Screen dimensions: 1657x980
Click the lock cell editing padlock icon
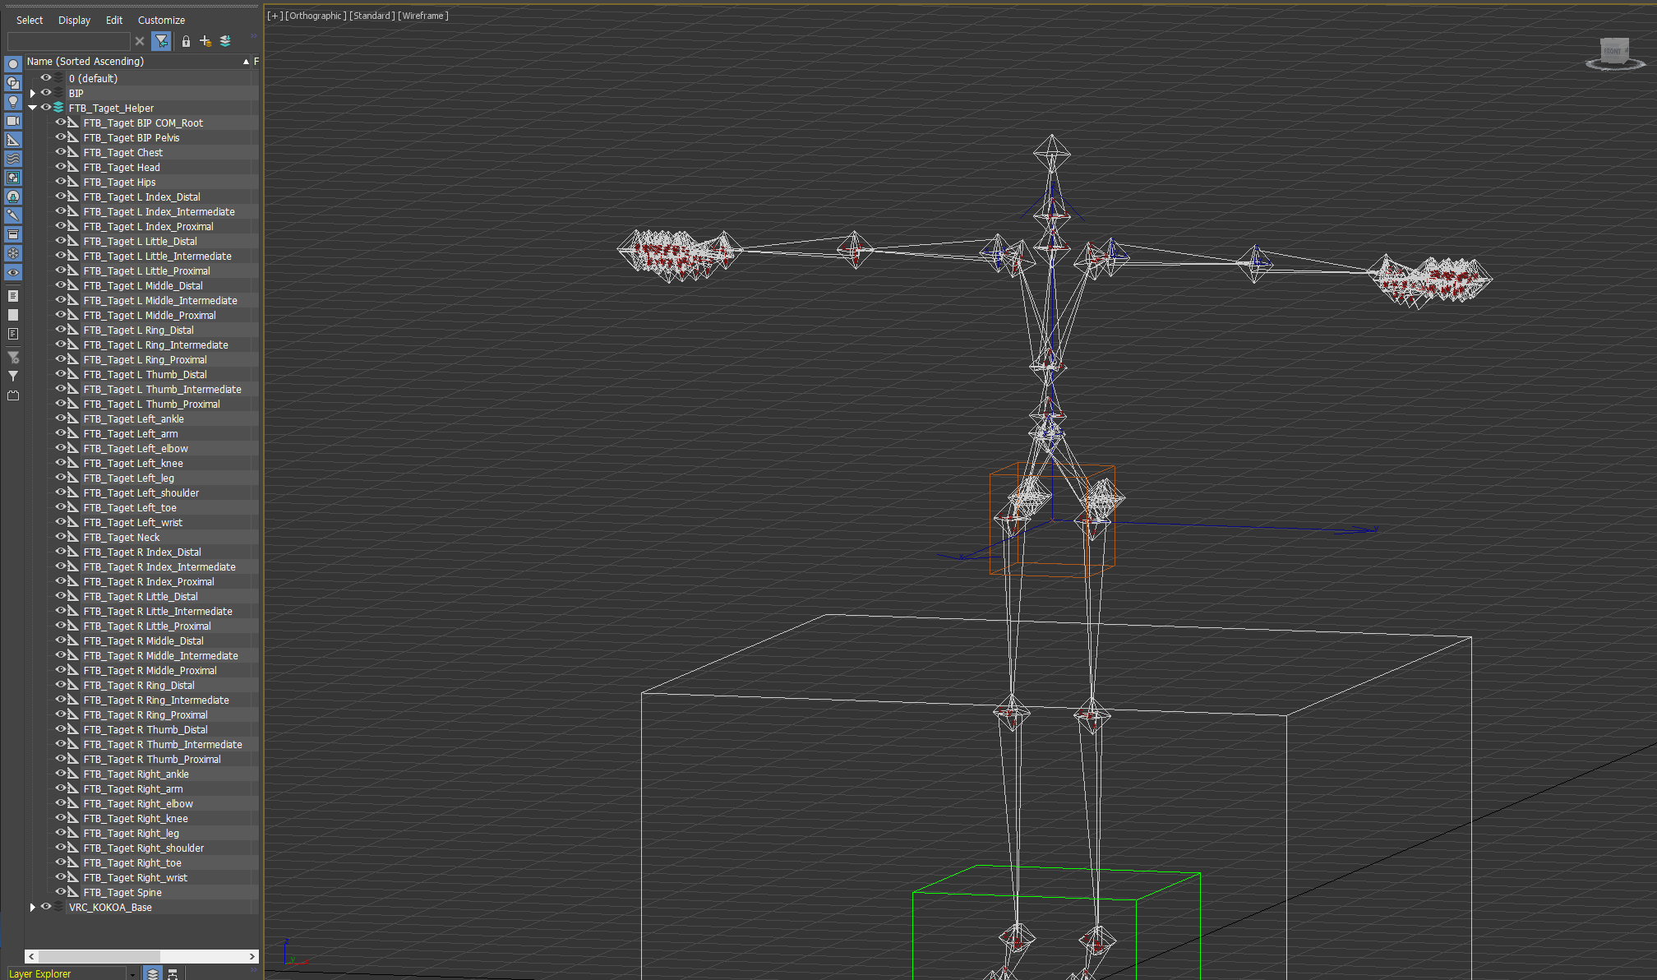(187, 41)
